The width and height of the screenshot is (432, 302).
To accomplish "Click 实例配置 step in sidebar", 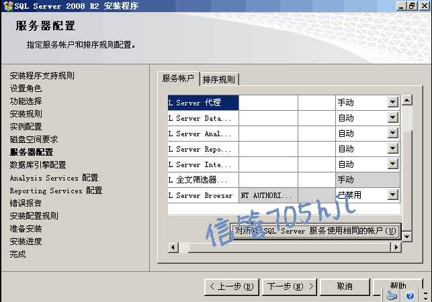I will tap(26, 126).
